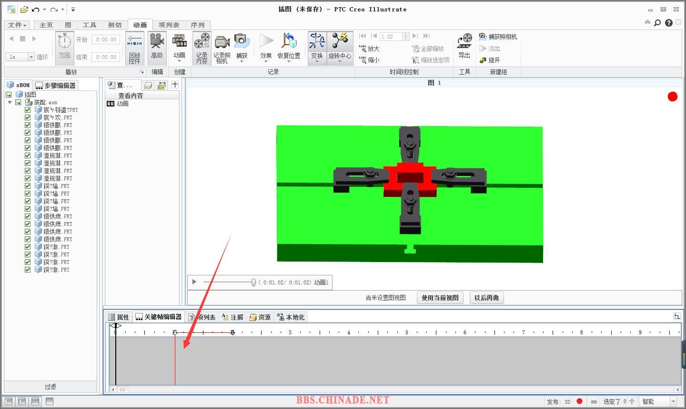Viewport: 686px width, 409px height.
Task: Open the customize quick access toolbar dropdown
Action: tap(73, 9)
